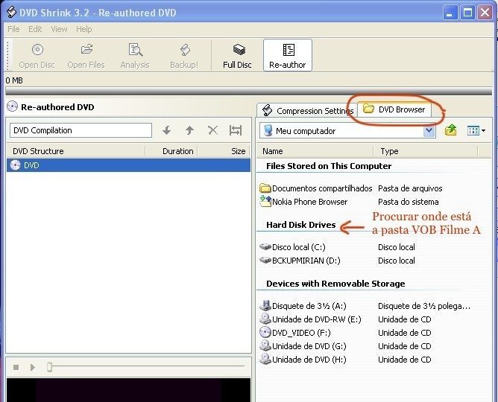Click the Unidade de DVD (H:) drive icon
Viewport: 498px width, 402px height.
coord(265,360)
